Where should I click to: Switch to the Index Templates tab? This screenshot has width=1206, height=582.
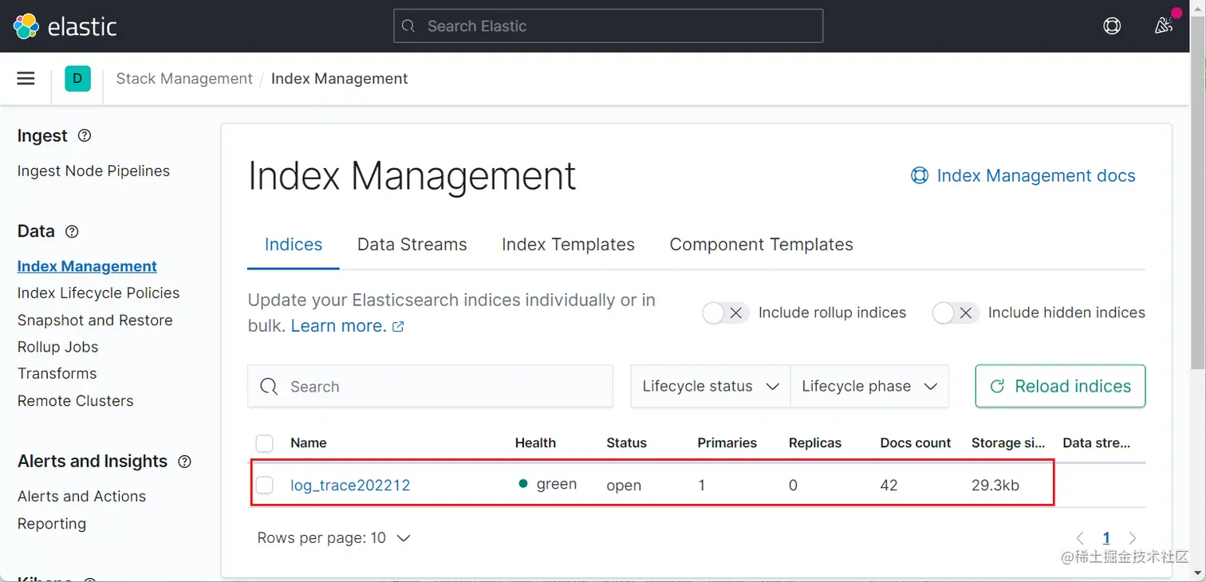tap(568, 245)
